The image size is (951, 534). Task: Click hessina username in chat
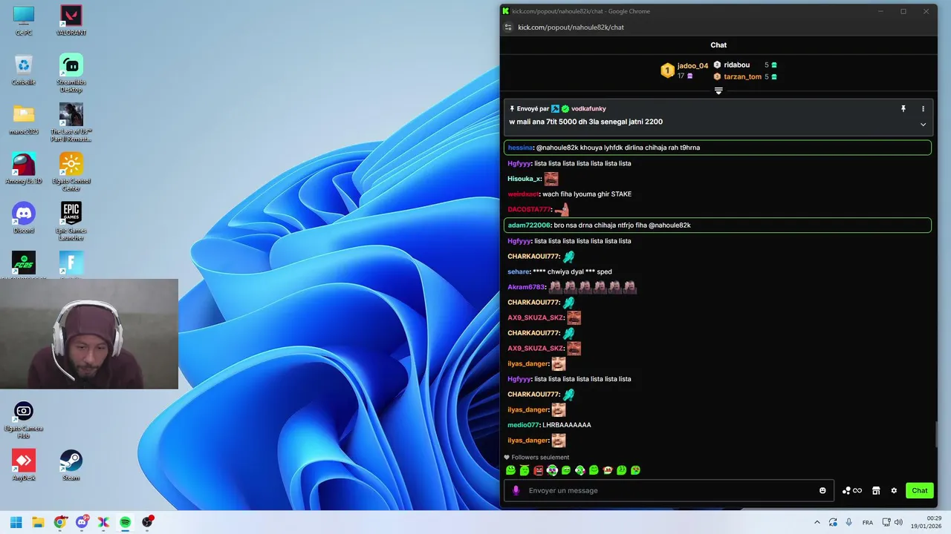[520, 148]
